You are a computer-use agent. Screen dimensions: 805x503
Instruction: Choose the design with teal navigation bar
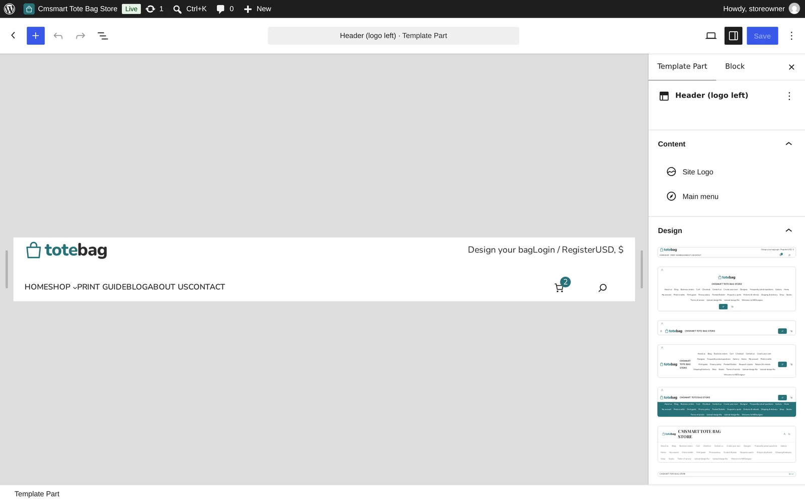[727, 402]
